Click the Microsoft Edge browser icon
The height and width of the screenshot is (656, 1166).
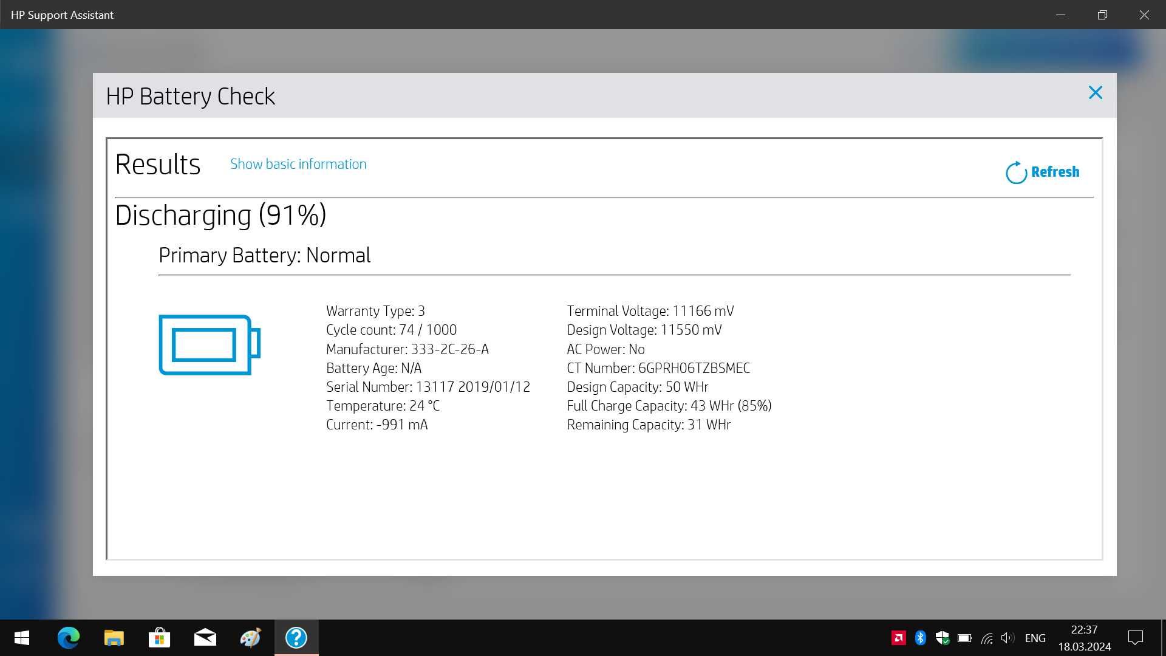point(69,638)
